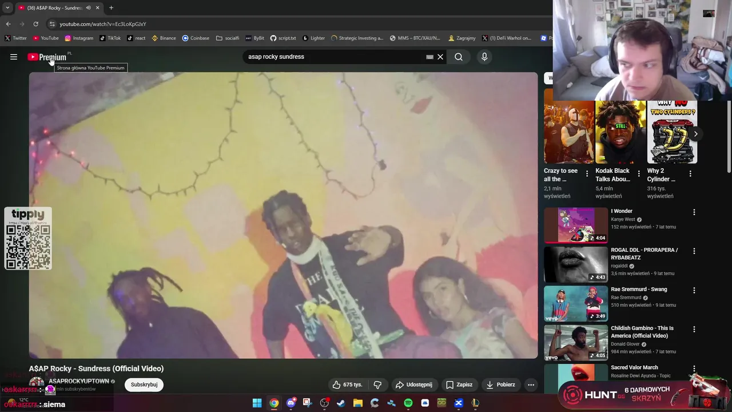Advance shorts shelf with right chevron
The width and height of the screenshot is (732, 412).
(695, 134)
